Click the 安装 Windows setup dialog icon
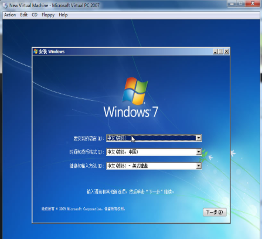The width and height of the screenshot is (262, 239). [35, 52]
